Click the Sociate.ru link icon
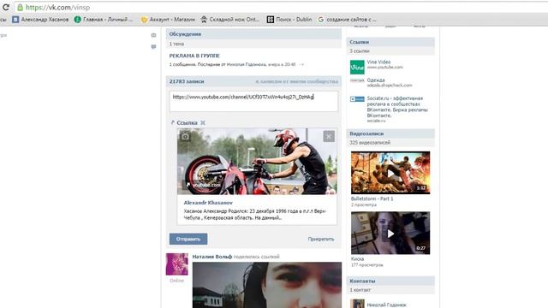The width and height of the screenshot is (548, 308). (x=357, y=99)
